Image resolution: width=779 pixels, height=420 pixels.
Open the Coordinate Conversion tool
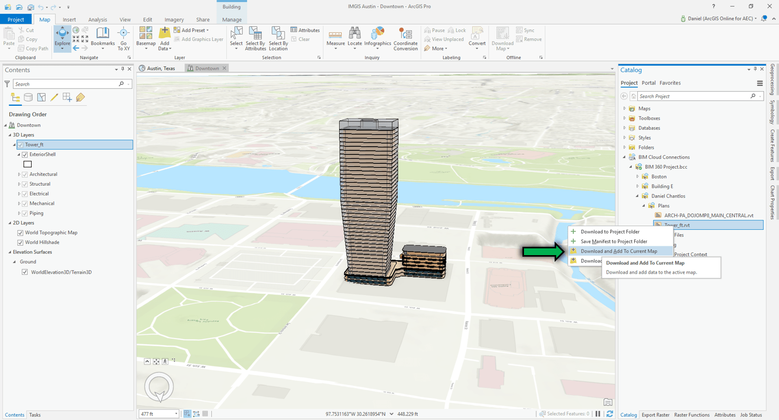tap(405, 34)
